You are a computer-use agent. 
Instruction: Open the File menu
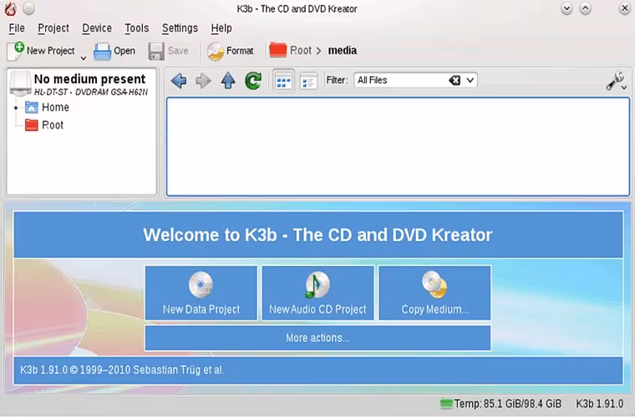coord(17,28)
